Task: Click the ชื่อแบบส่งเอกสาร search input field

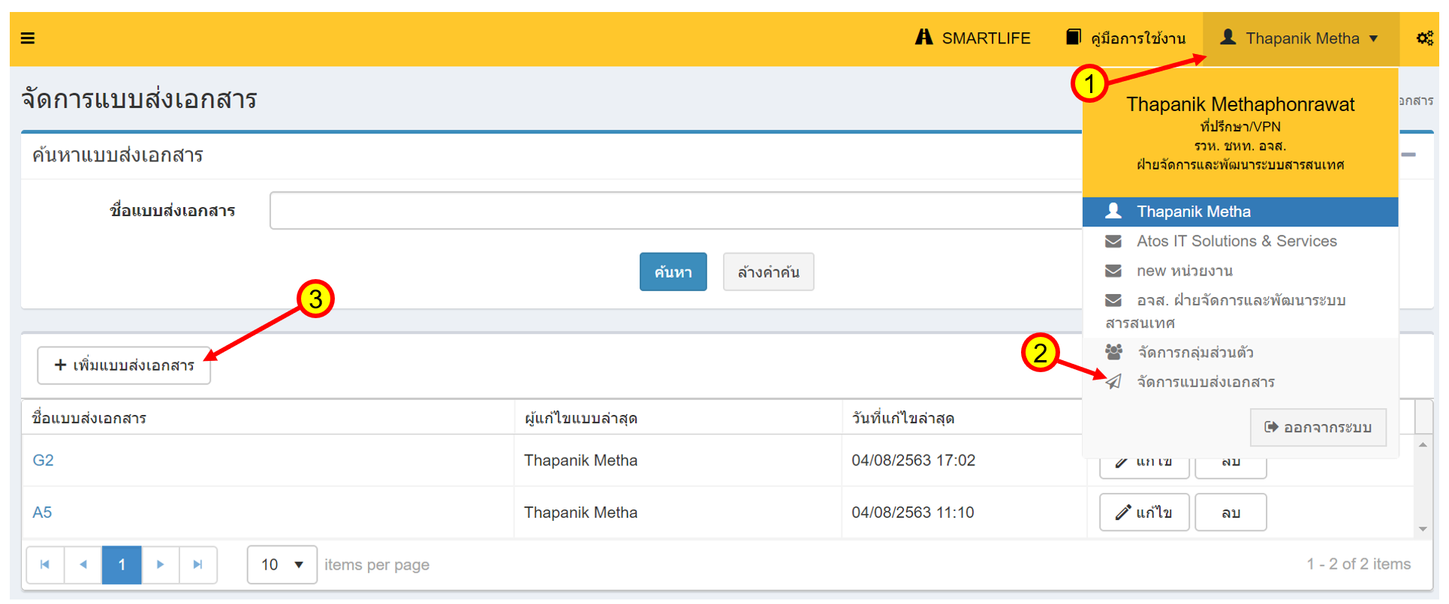Action: (674, 211)
